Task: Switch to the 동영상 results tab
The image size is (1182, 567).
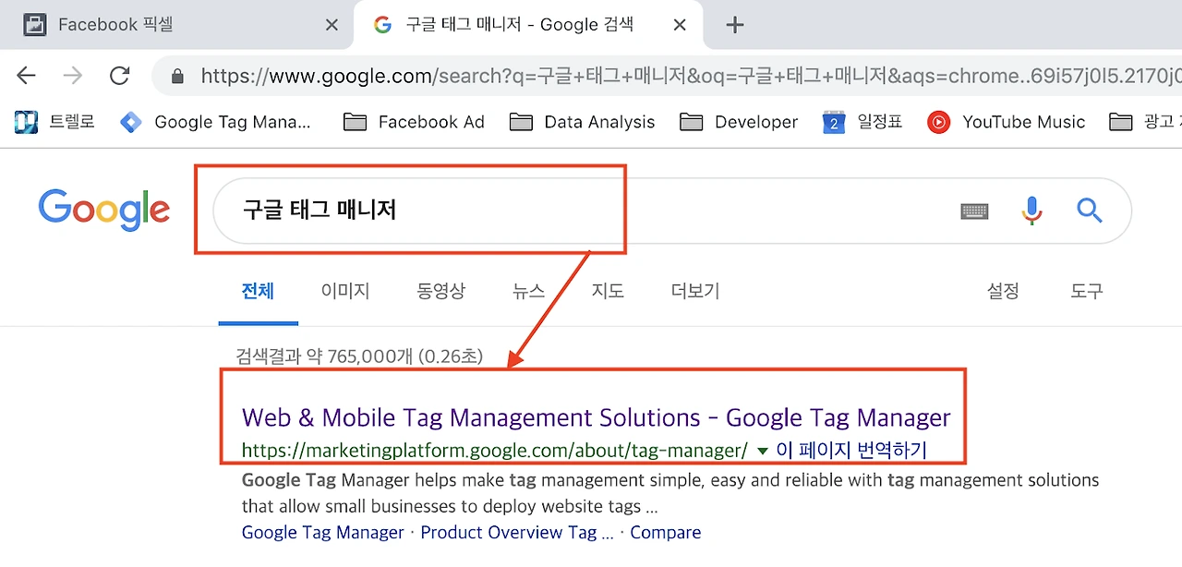Action: click(x=441, y=291)
